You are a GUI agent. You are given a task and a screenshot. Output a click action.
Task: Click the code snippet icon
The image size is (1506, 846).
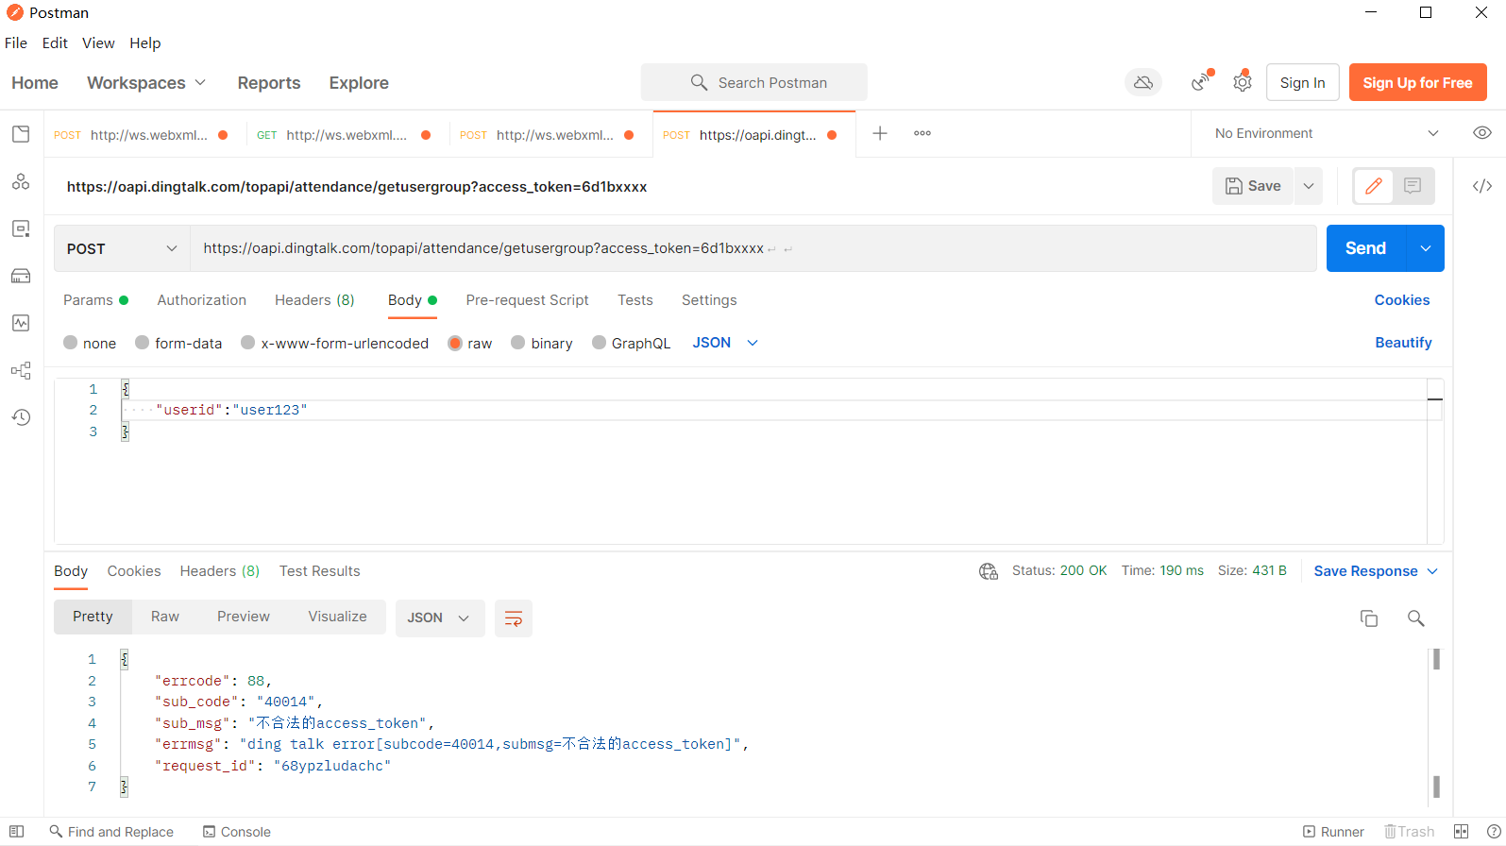coord(1482,186)
